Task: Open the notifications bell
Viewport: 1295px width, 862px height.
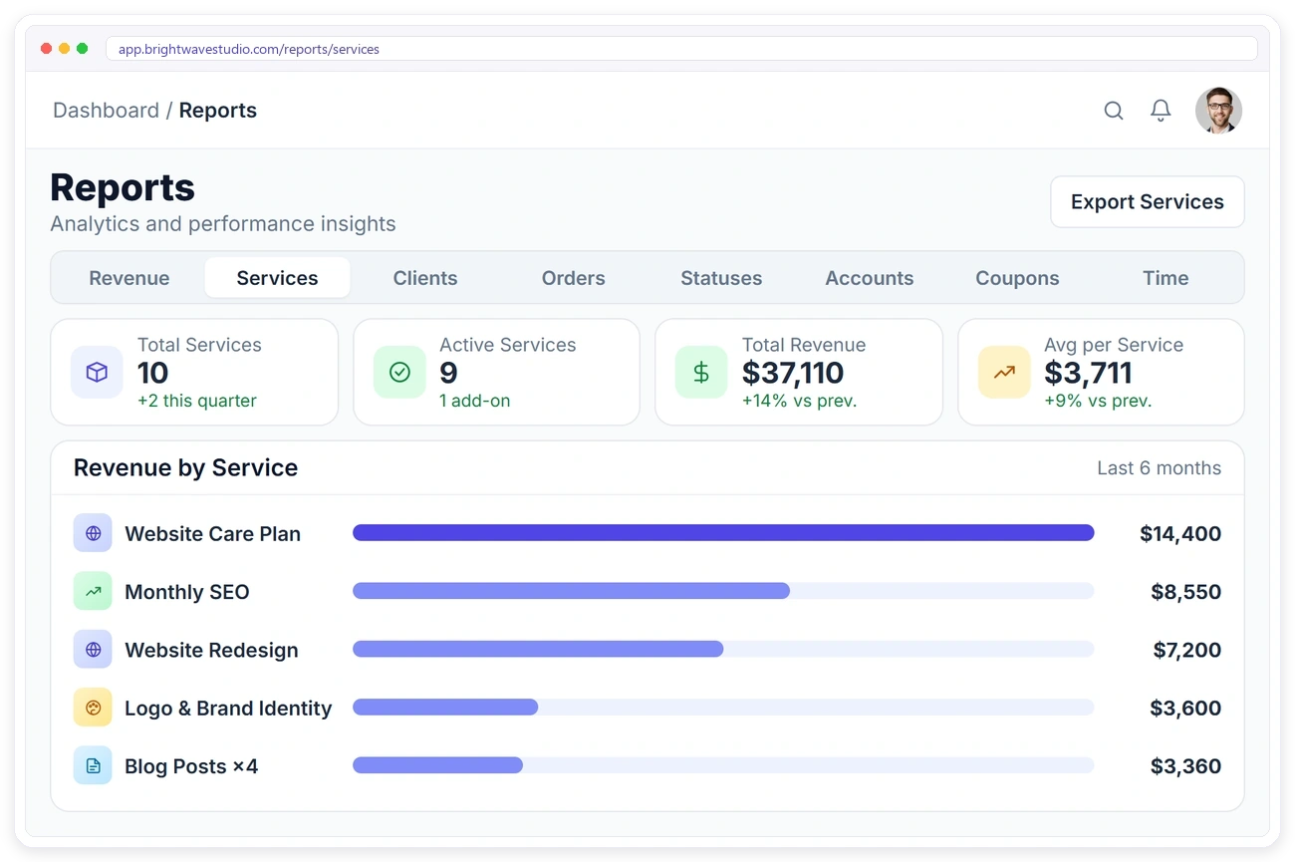Action: point(1161,111)
